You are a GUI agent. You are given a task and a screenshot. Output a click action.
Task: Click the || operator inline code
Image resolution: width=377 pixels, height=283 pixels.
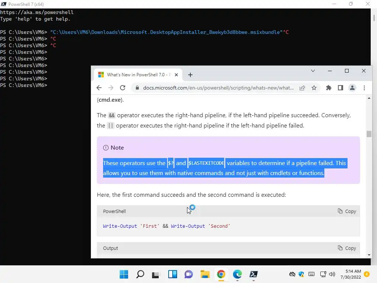point(110,126)
